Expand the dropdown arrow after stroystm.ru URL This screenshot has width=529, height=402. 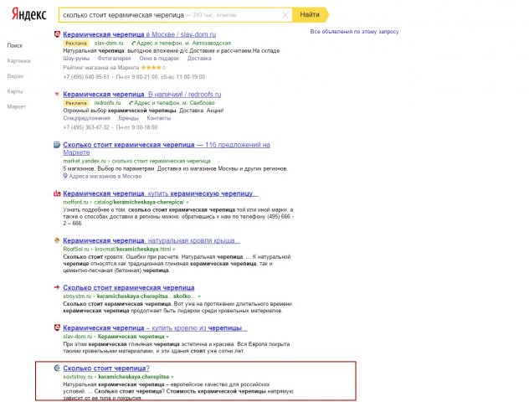point(199,296)
